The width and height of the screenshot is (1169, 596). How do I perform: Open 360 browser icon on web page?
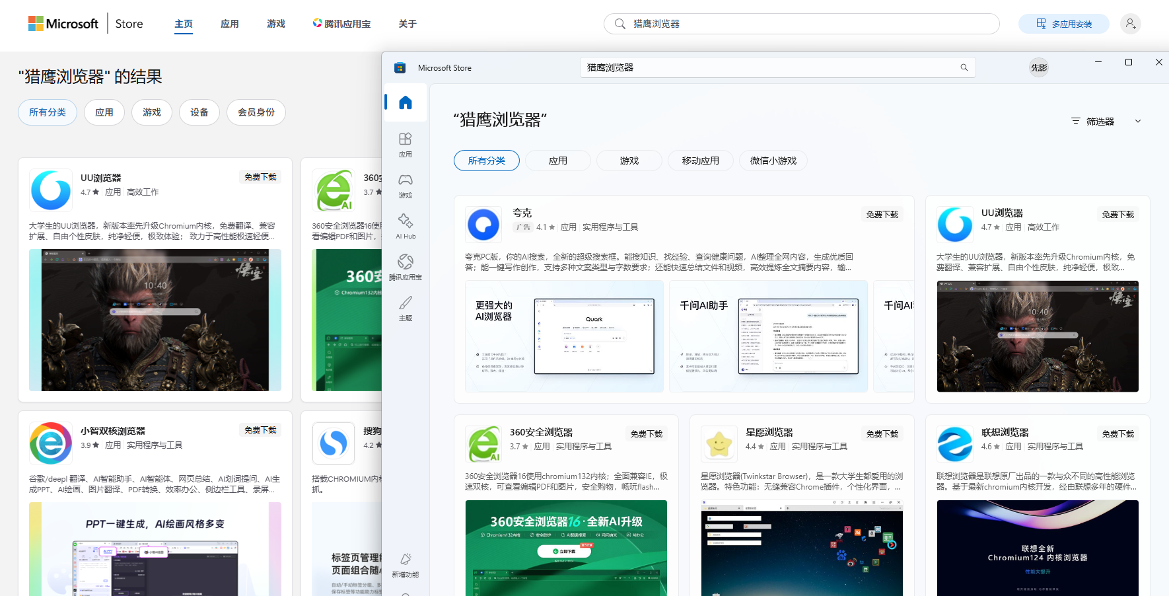334,190
